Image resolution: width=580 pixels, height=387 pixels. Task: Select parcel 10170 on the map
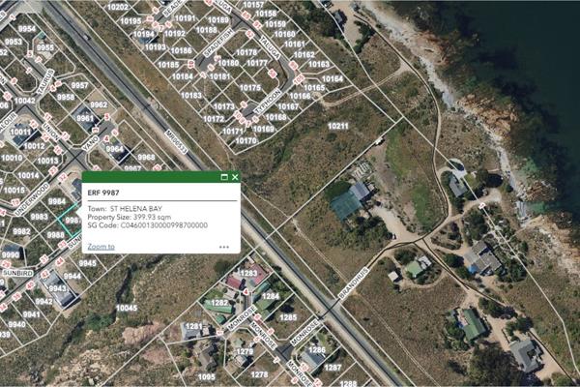click(x=246, y=141)
